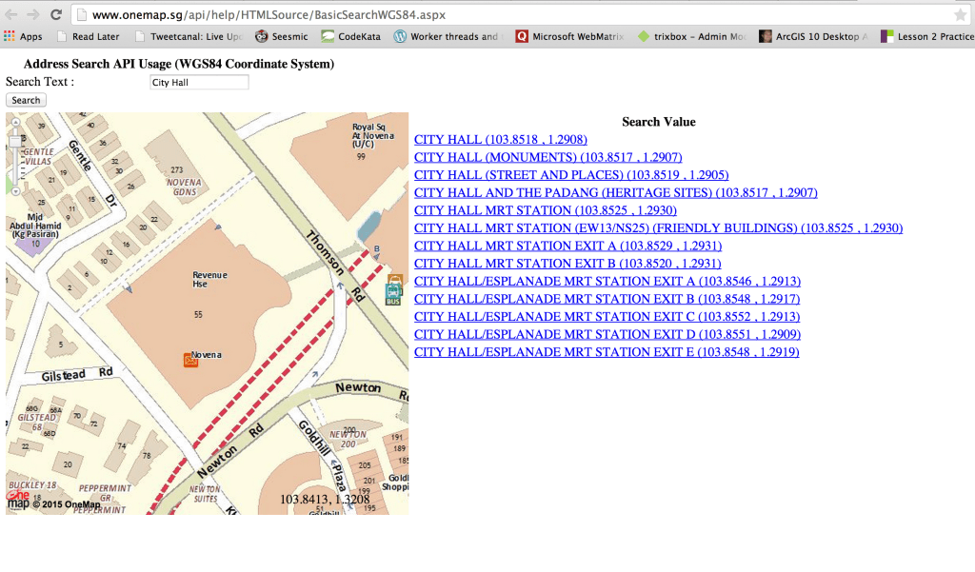Click the Apps grid icon on bookmarks bar
The width and height of the screenshot is (975, 572).
(10, 35)
